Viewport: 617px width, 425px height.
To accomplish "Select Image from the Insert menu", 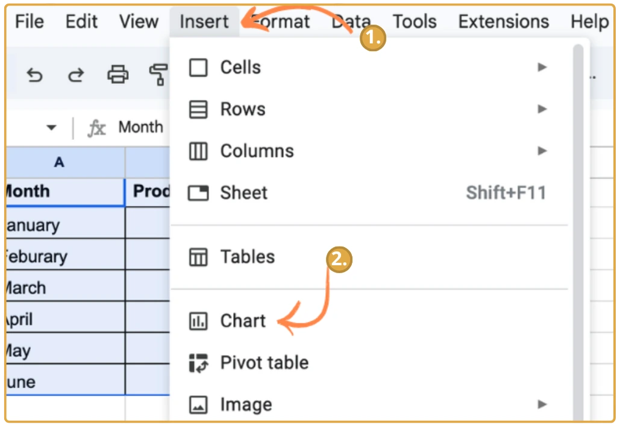I will tap(246, 405).
